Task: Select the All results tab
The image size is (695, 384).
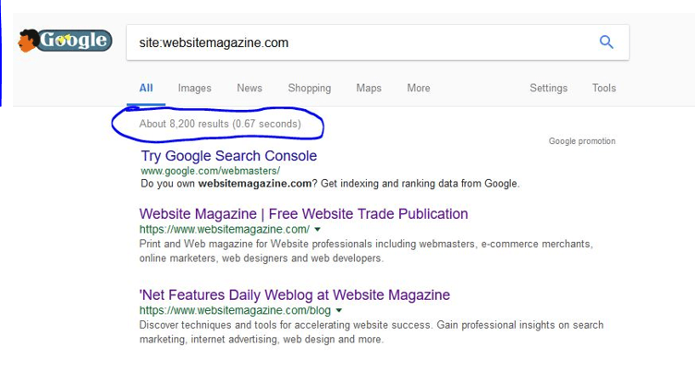Action: pyautogui.click(x=146, y=89)
